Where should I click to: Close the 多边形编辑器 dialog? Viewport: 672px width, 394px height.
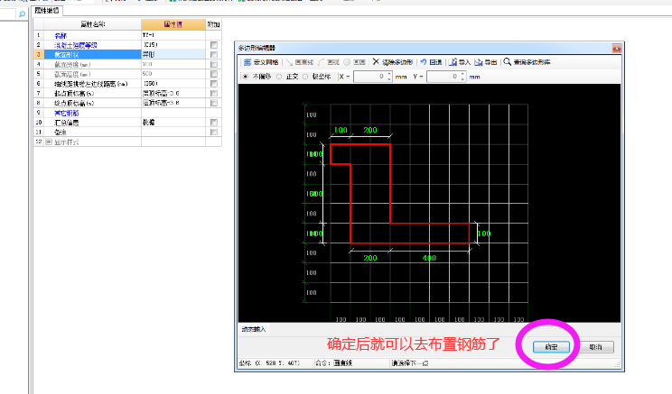pyautogui.click(x=617, y=49)
